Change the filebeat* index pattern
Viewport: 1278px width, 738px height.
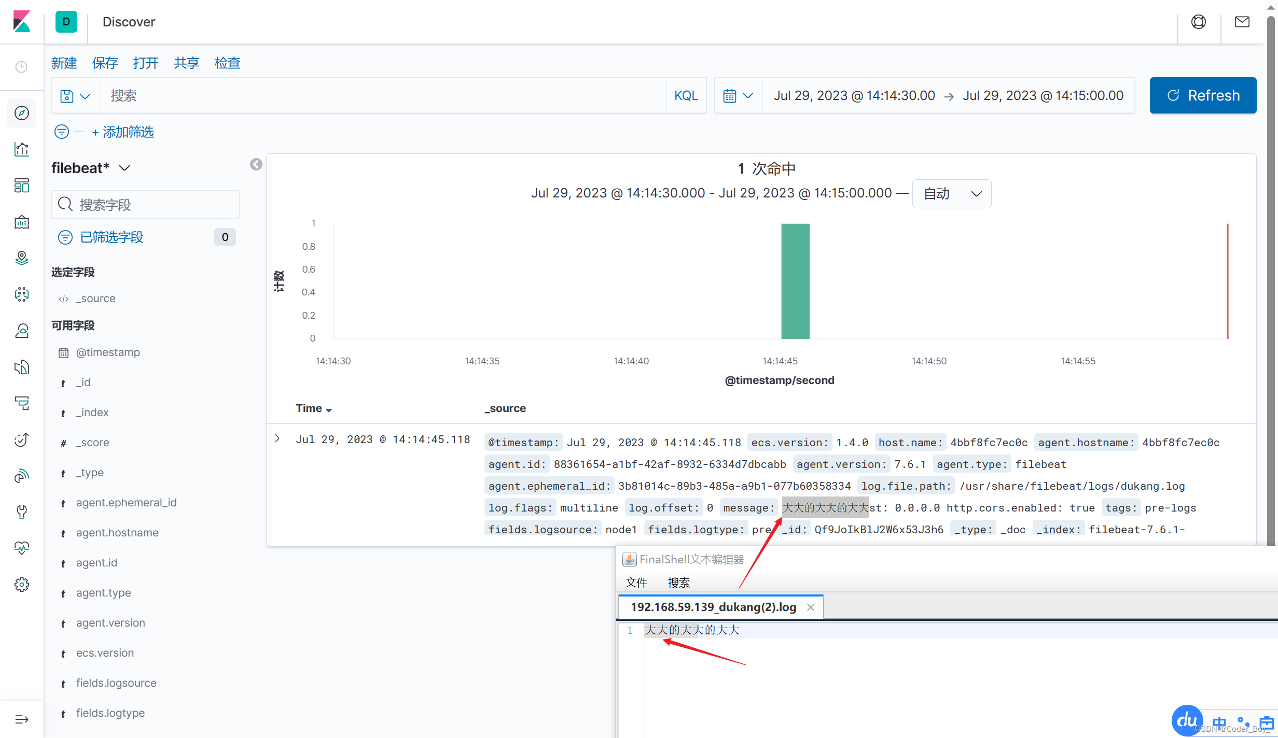(91, 168)
